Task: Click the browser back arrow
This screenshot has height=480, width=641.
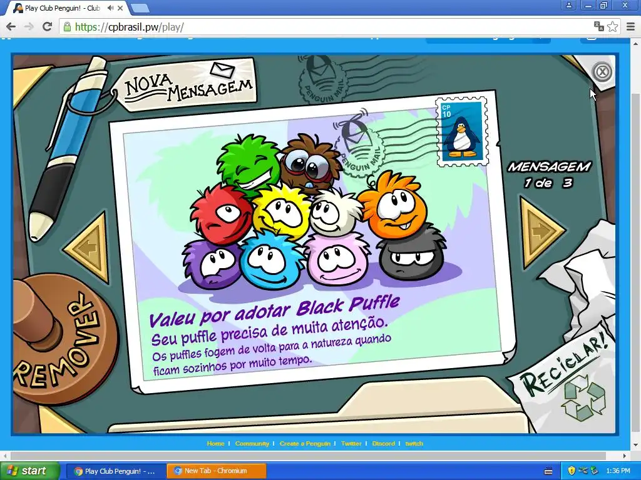Action: point(11,27)
